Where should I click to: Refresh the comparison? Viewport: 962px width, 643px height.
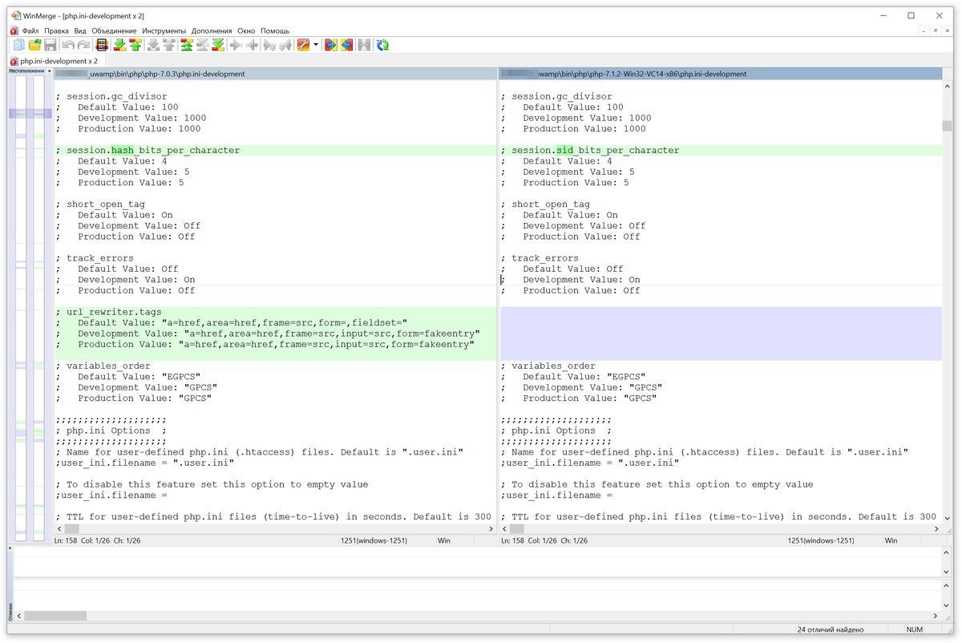point(382,45)
